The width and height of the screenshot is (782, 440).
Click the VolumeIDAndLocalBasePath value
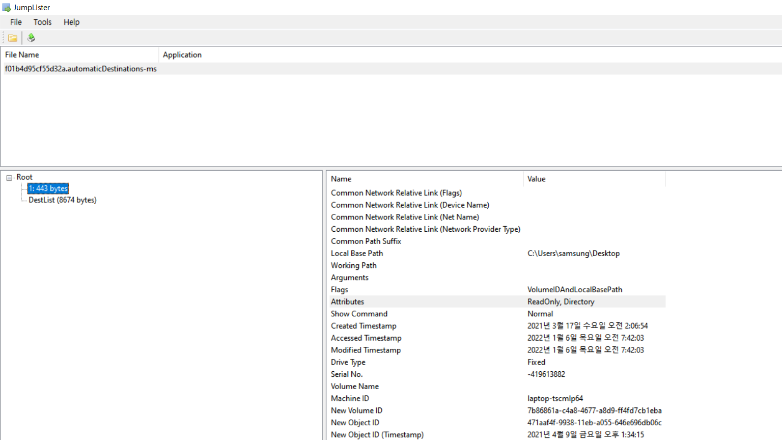coord(575,290)
